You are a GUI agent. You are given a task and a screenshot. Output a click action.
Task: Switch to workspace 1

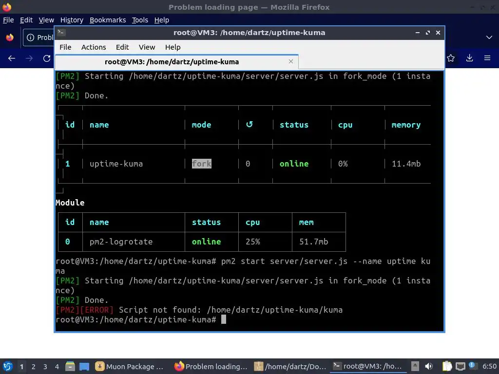21,367
